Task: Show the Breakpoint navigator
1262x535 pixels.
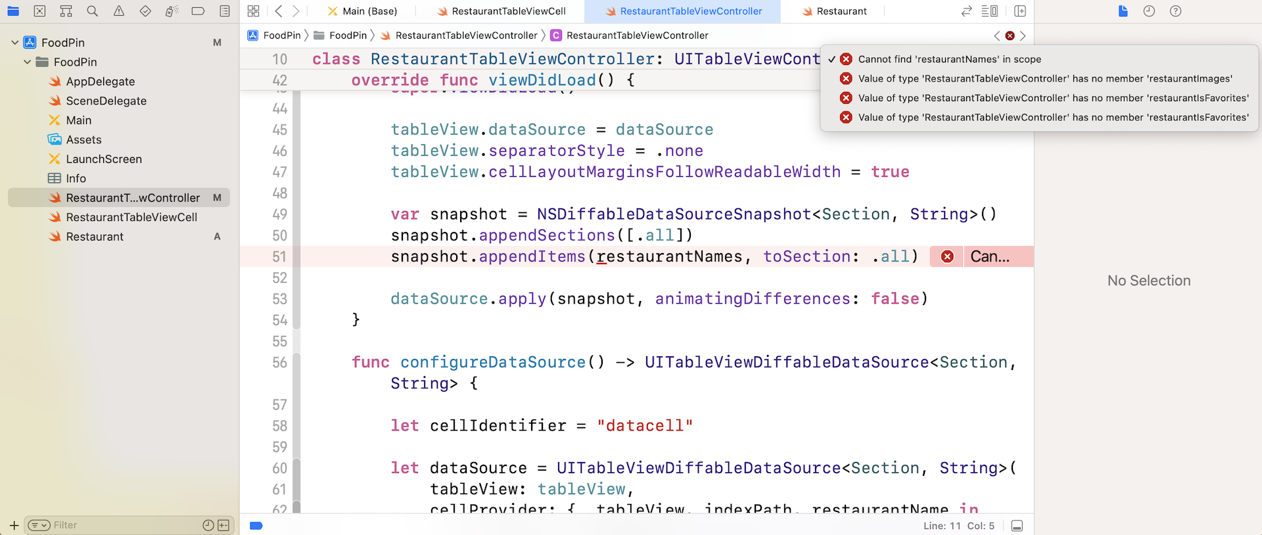Action: [198, 11]
